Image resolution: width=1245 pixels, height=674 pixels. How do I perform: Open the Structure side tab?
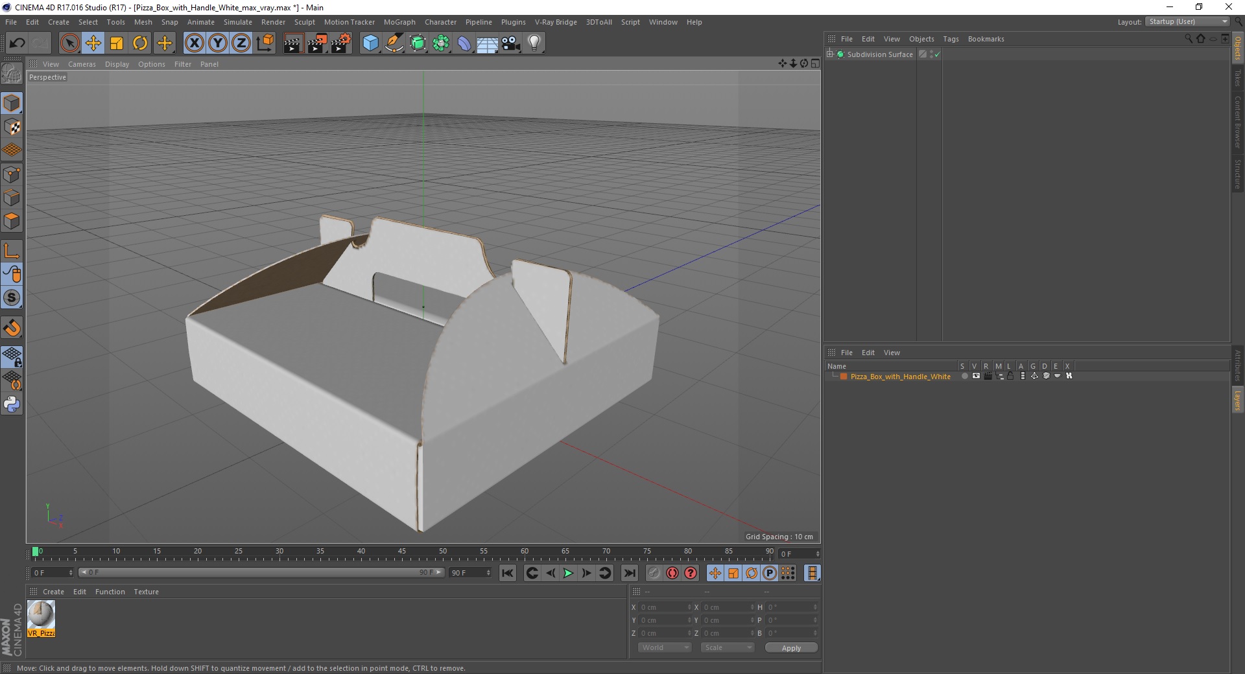tap(1237, 174)
